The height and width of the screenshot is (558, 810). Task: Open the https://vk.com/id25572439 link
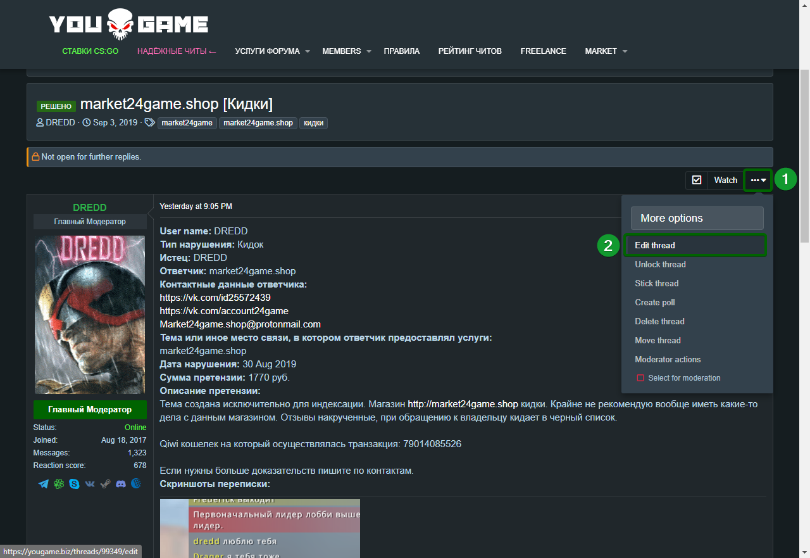[x=215, y=298]
